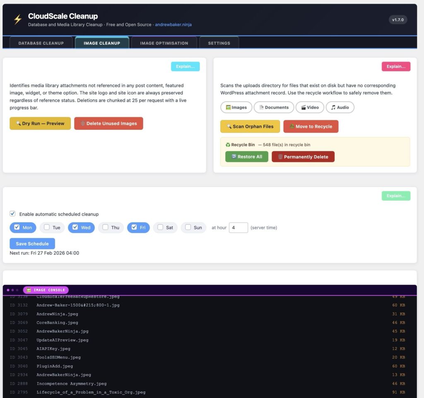
Task: Select the Images media filter
Action: pos(236,107)
